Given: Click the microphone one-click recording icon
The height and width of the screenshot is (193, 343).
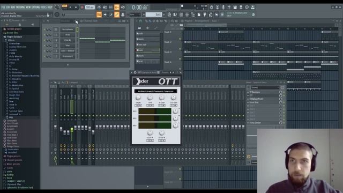Looking at the screenshot, I should pos(223,7).
